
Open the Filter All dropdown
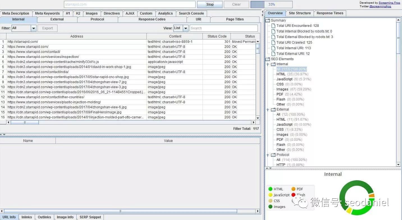(x=33, y=28)
